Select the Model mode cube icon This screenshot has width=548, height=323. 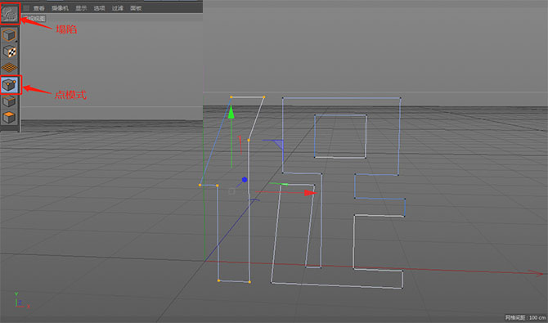tap(10, 35)
